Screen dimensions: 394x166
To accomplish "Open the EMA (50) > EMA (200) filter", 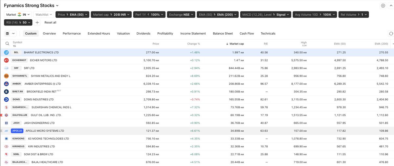I will tap(218, 14).
